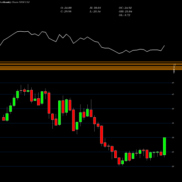Click the price axis label "20"
Screen dimensions: 182x182
[173, 166]
